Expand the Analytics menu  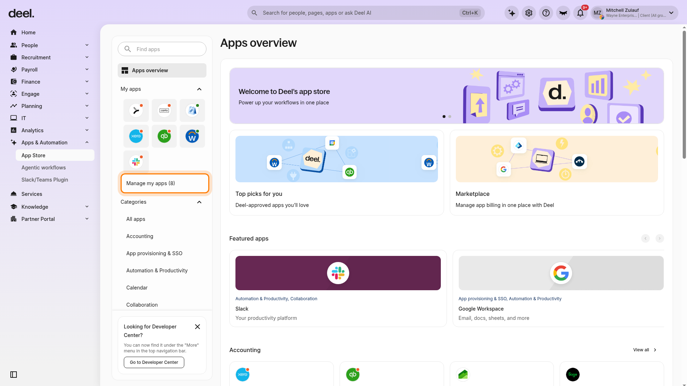tap(87, 130)
